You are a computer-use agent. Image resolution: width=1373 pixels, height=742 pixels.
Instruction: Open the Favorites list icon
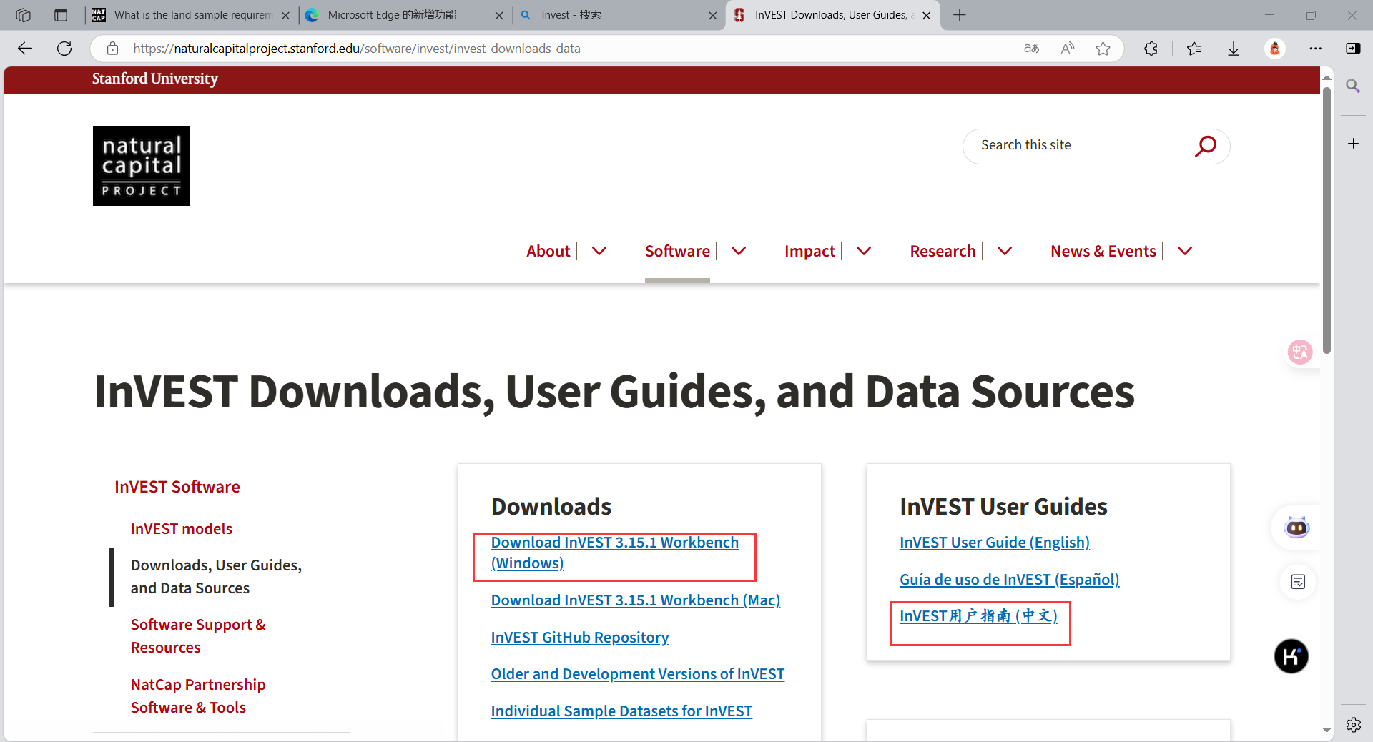1194,49
